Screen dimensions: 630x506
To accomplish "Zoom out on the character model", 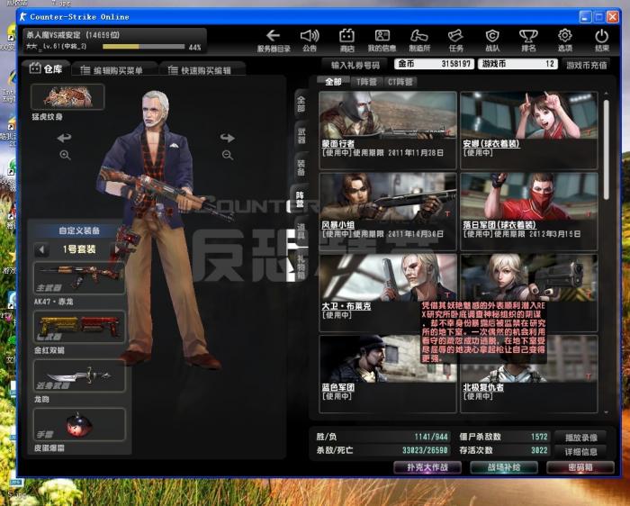I will point(228,155).
